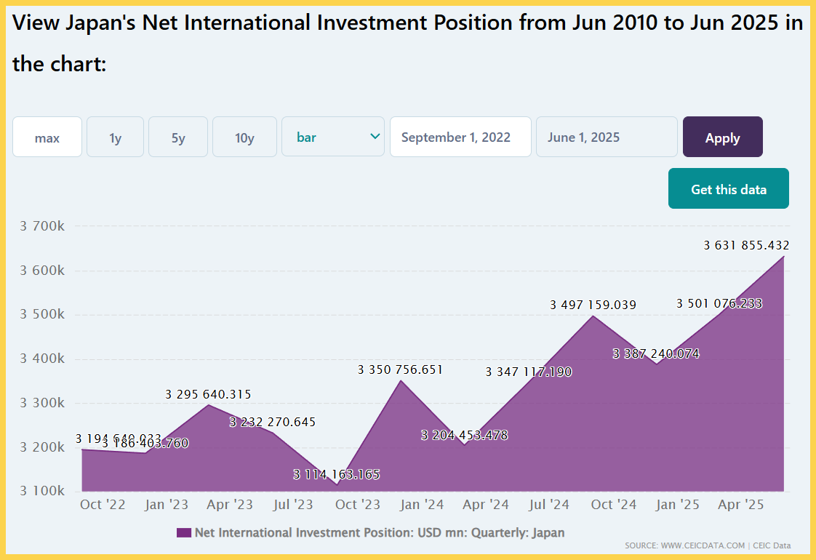Toggle the Net International Investment Position legend label
Viewport: 816px width, 560px height.
(379, 533)
